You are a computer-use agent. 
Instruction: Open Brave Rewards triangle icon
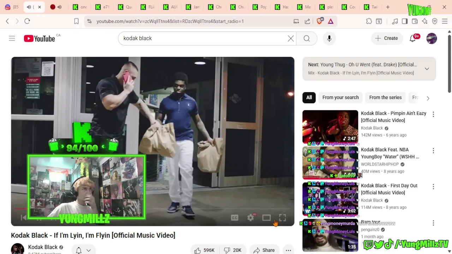click(x=331, y=21)
